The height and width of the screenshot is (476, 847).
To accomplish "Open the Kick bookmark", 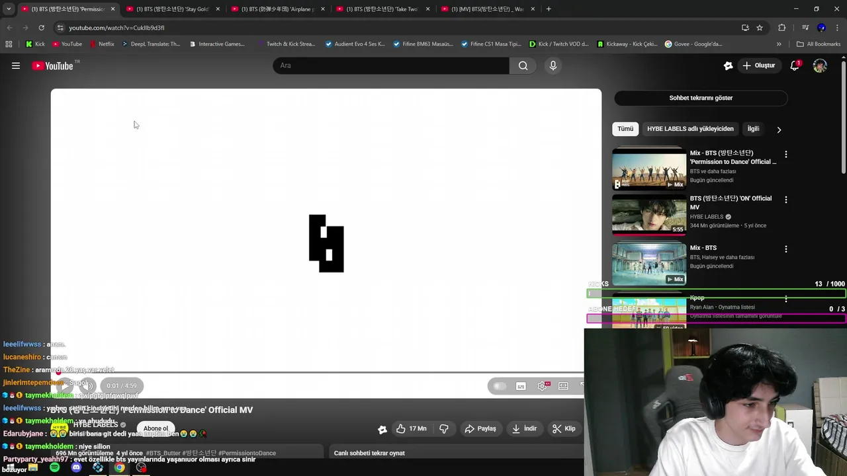I will pyautogui.click(x=35, y=44).
